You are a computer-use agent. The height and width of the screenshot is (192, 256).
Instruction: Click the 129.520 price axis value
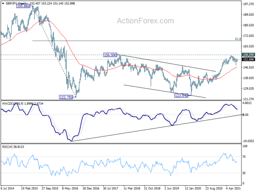click(x=248, y=88)
